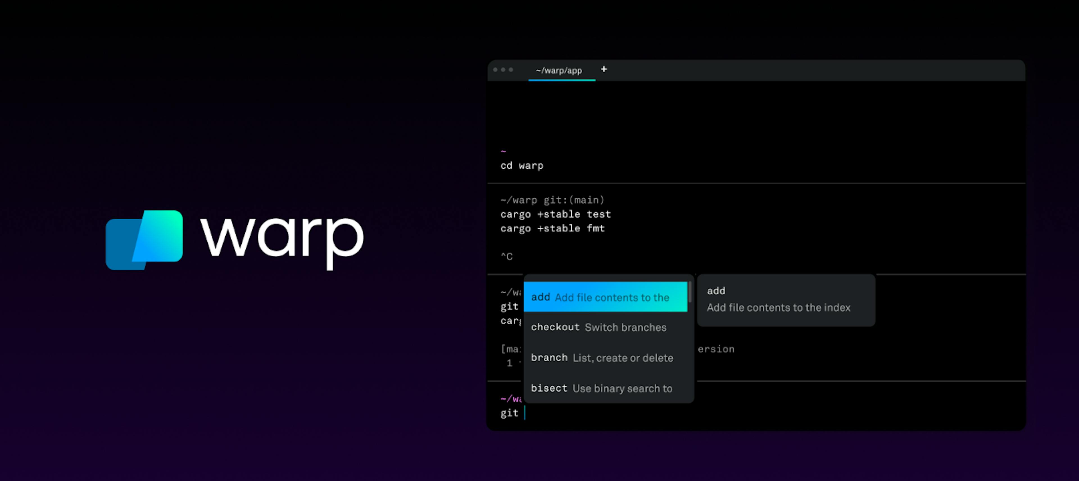
Task: Select the "branch" suggestion entry
Action: click(x=602, y=357)
